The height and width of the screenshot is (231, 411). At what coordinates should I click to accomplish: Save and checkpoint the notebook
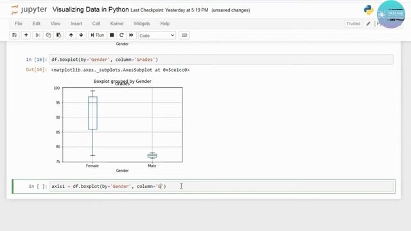coord(14,35)
